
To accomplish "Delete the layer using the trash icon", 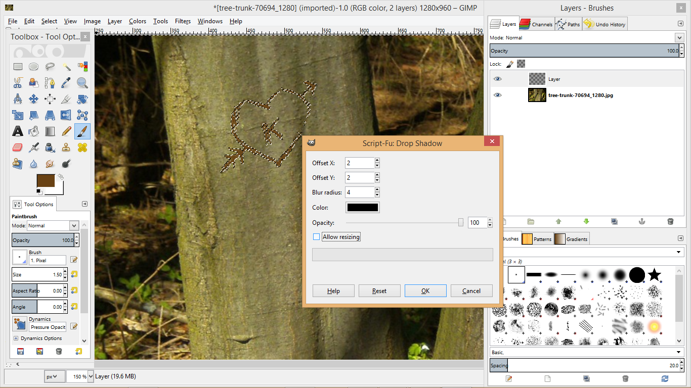I will coord(670,221).
